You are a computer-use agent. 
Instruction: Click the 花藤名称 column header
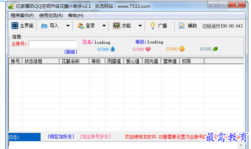[74, 61]
